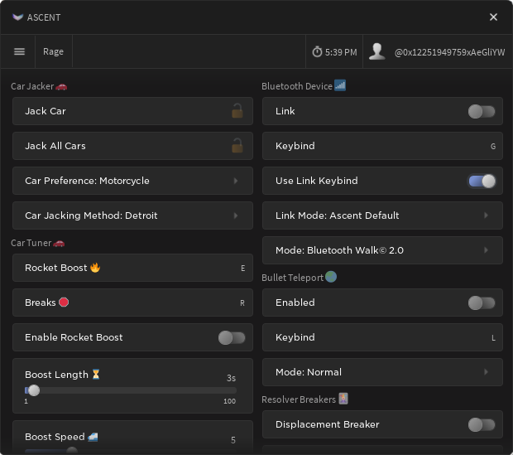The height and width of the screenshot is (455, 513).
Task: Click the Rocket Boost keybind row
Action: pos(132,269)
